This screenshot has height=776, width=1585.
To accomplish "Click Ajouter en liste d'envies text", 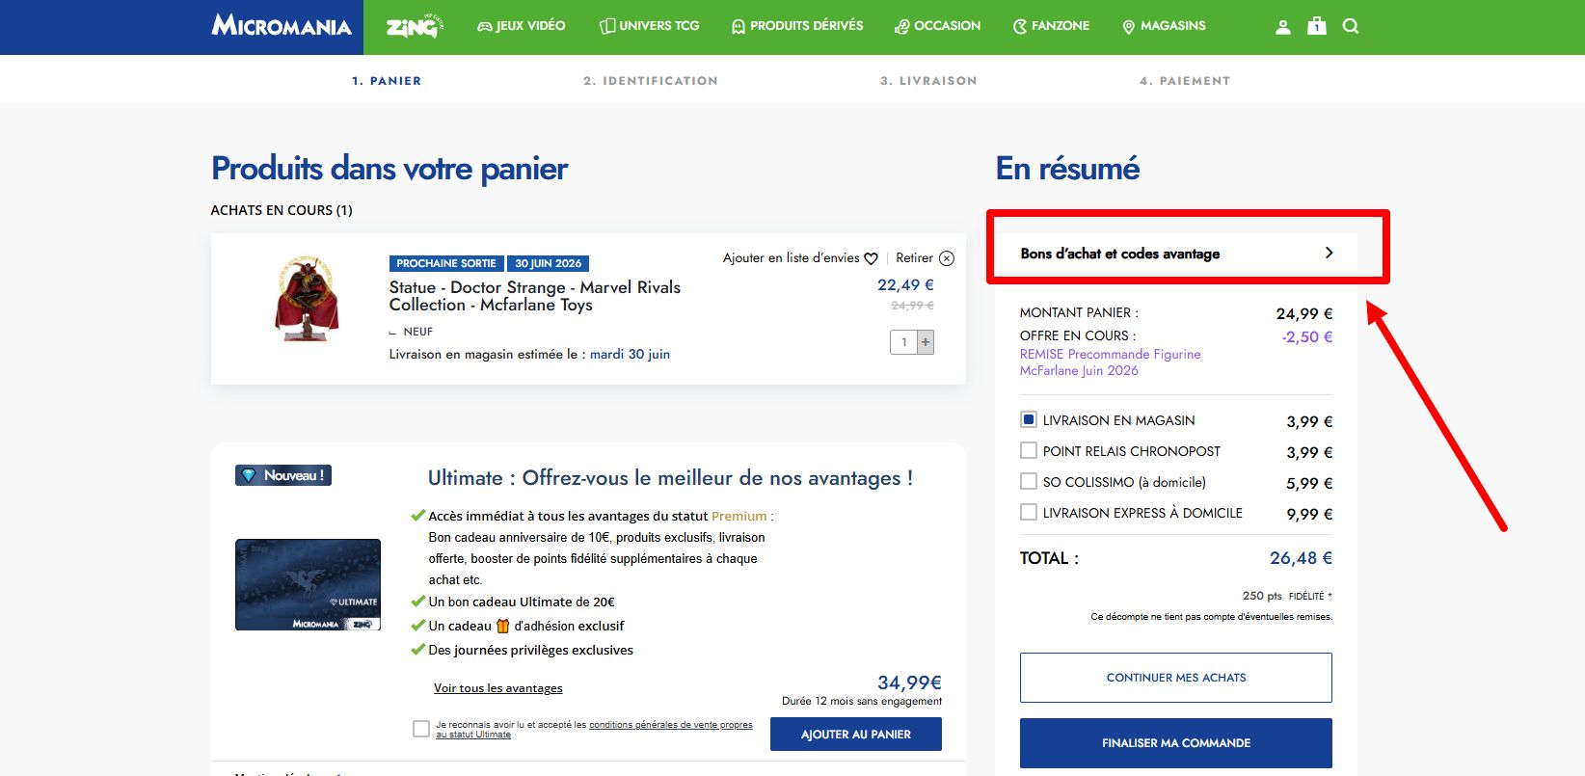I will pyautogui.click(x=792, y=258).
